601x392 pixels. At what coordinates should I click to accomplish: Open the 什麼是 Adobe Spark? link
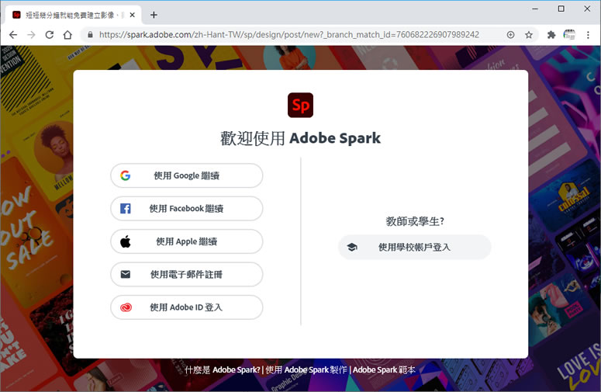[x=222, y=369]
